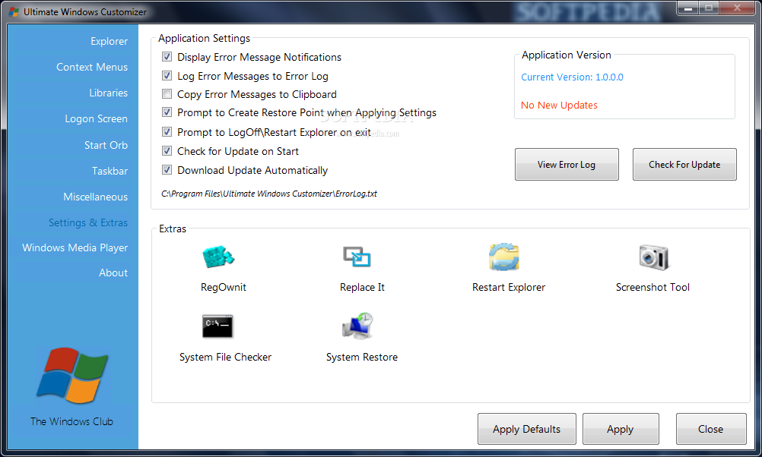Click the Current Version: 1.0.0.0 text
The width and height of the screenshot is (762, 457).
click(572, 77)
